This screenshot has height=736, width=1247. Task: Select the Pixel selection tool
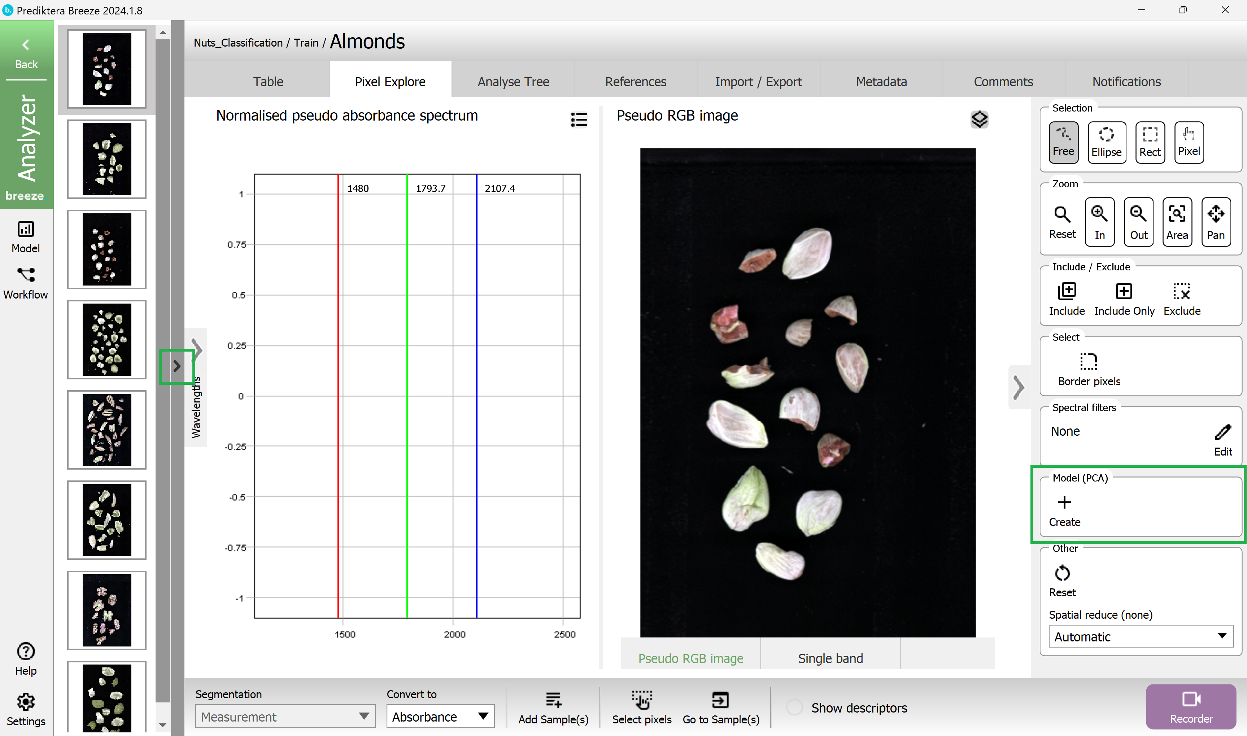pos(1188,140)
